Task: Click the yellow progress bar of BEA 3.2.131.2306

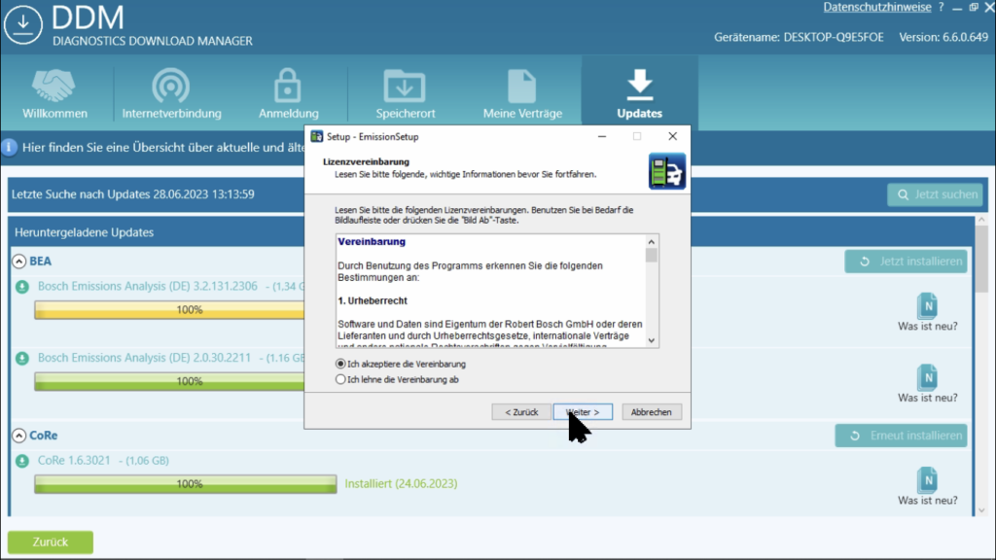Action: click(169, 310)
